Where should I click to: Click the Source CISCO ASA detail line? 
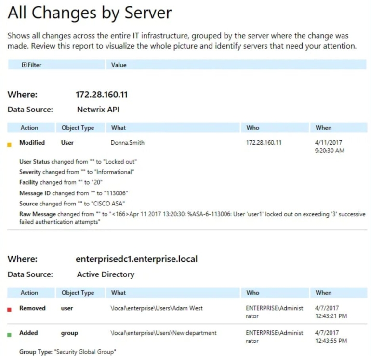pos(72,204)
